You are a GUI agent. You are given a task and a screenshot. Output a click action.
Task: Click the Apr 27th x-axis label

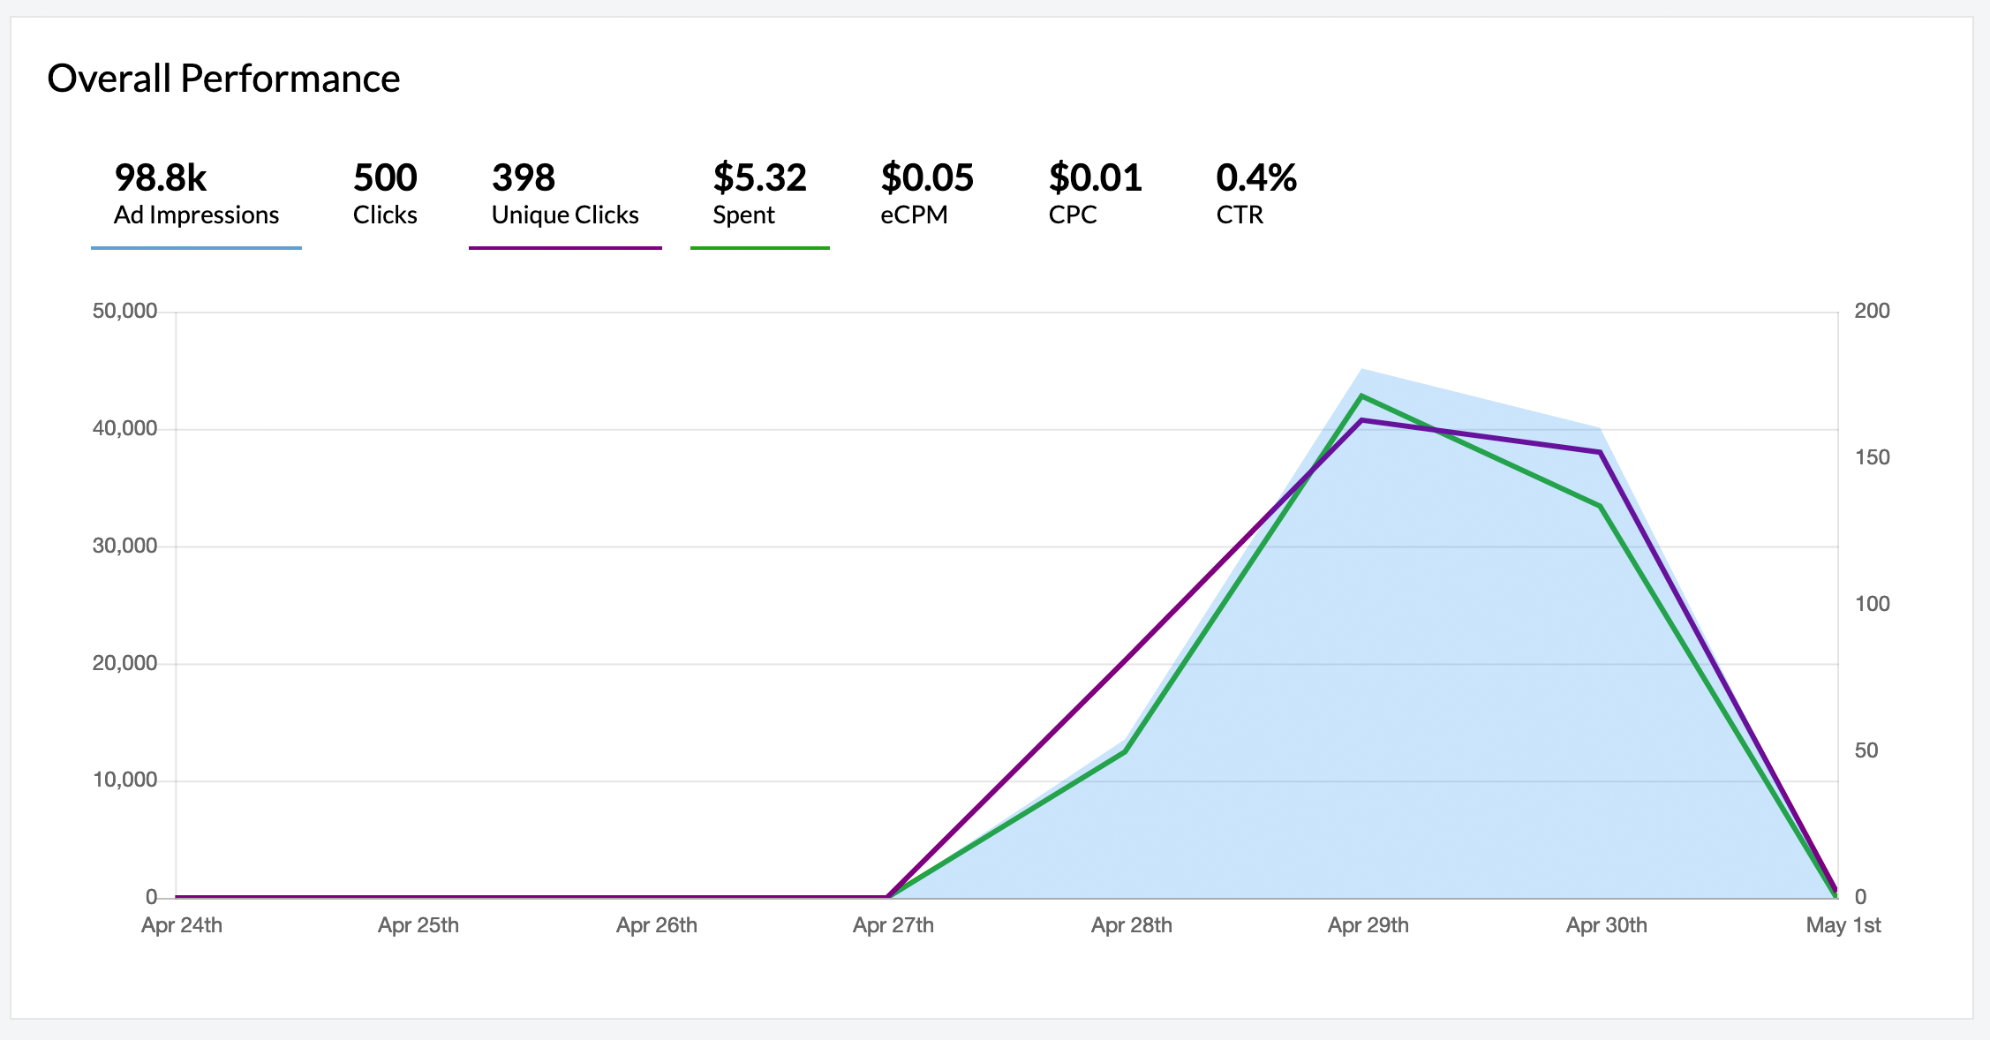click(x=893, y=925)
